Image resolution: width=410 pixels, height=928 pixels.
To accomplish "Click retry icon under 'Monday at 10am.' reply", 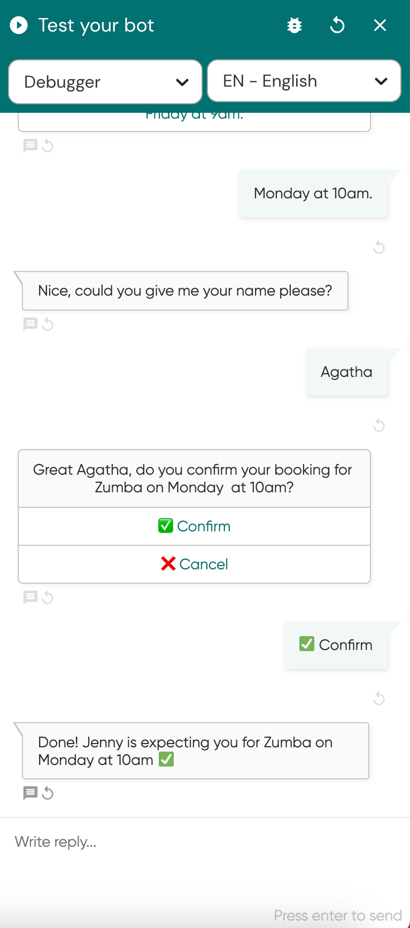I will (x=379, y=247).
